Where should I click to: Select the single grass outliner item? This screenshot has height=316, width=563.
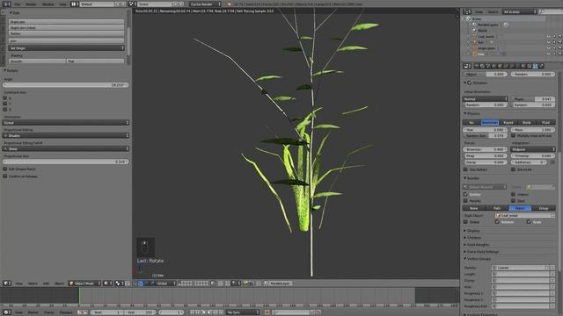486,48
